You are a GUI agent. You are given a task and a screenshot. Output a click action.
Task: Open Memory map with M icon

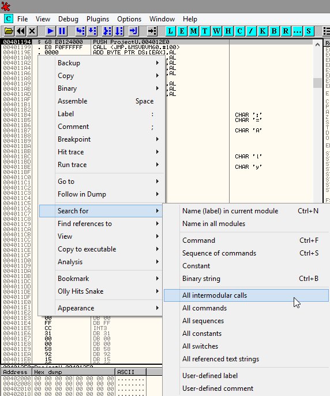coord(193,31)
